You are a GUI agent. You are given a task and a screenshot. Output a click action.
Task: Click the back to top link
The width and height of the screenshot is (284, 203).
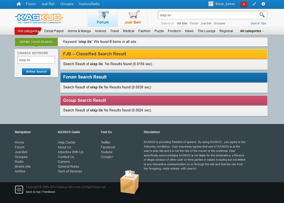tap(33, 192)
